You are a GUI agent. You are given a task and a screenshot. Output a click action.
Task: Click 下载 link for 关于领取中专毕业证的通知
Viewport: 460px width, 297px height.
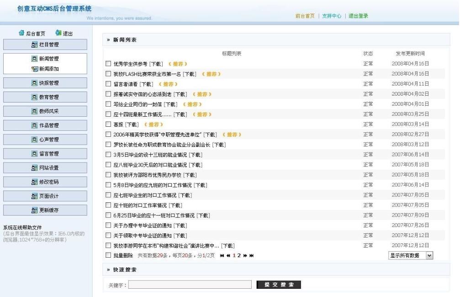(180, 236)
